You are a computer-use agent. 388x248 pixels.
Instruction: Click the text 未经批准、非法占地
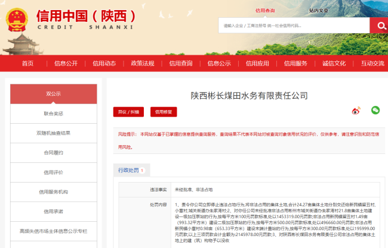[194, 190]
